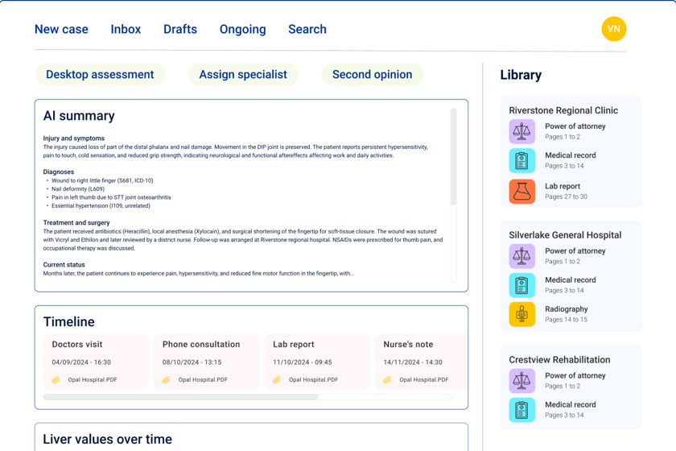This screenshot has height=451, width=676.
Task: Click '14/11/2024 - 14:30' date
Action: coord(413,362)
